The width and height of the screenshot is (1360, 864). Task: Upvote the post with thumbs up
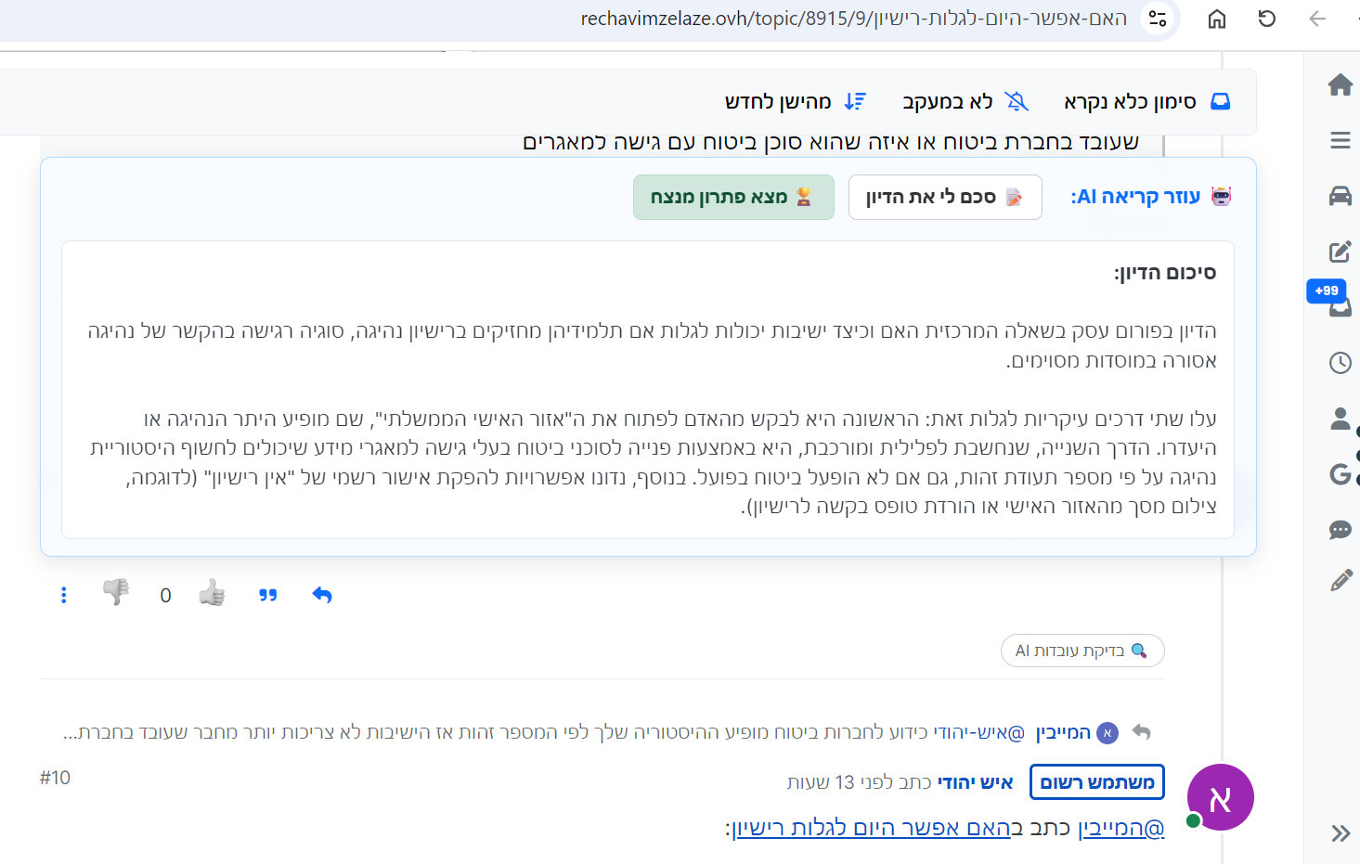(212, 593)
